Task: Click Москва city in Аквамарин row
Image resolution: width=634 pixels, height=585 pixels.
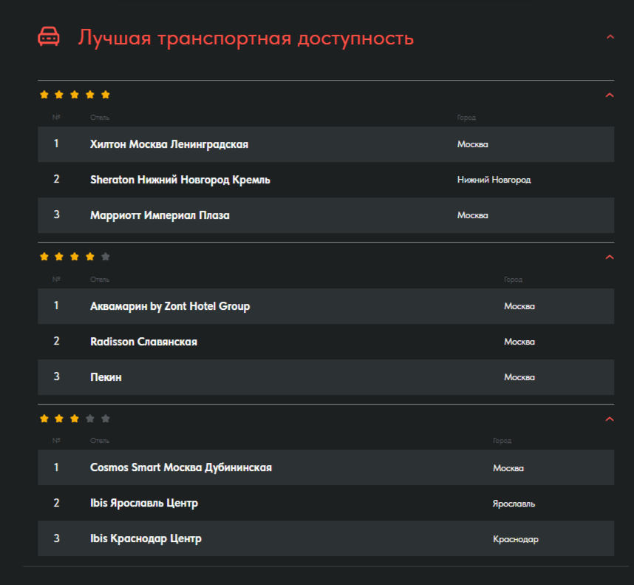Action: coord(519,306)
